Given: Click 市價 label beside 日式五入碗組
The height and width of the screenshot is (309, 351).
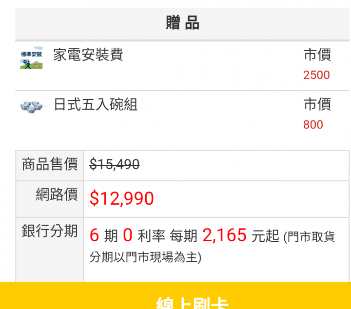Looking at the screenshot, I should point(317,104).
